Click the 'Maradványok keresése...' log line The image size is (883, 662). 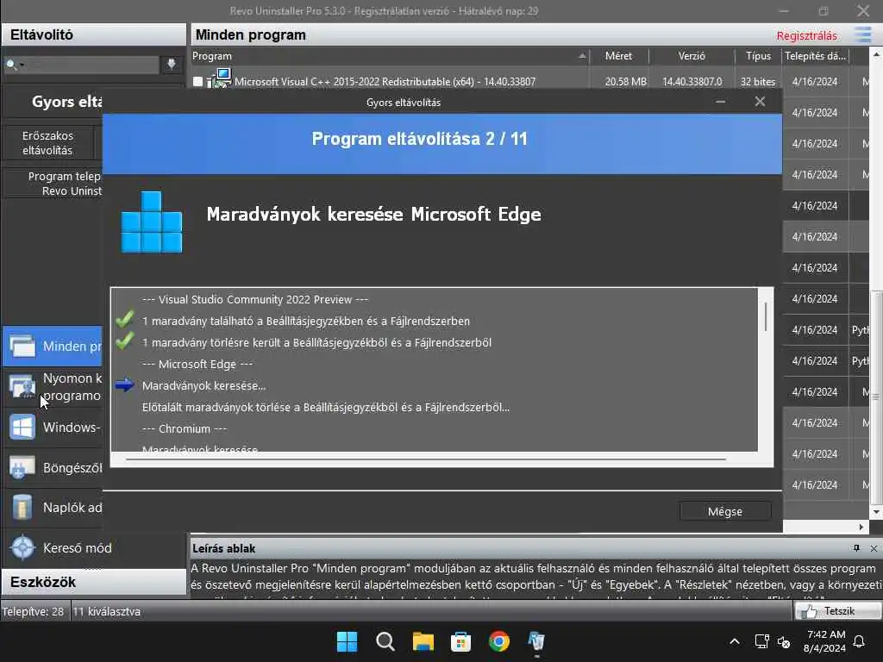(x=204, y=386)
